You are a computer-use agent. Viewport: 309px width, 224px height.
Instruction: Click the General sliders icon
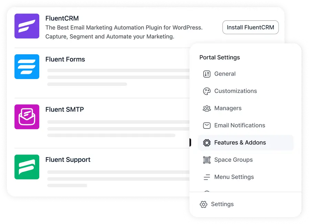tap(207, 74)
